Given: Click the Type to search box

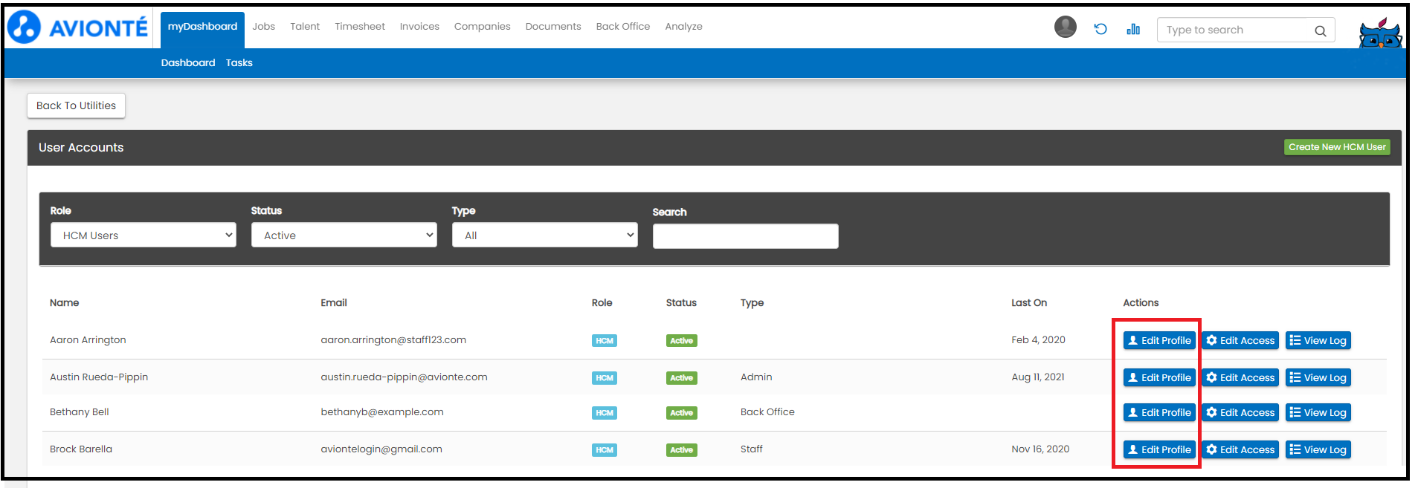Looking at the screenshot, I should (1234, 30).
